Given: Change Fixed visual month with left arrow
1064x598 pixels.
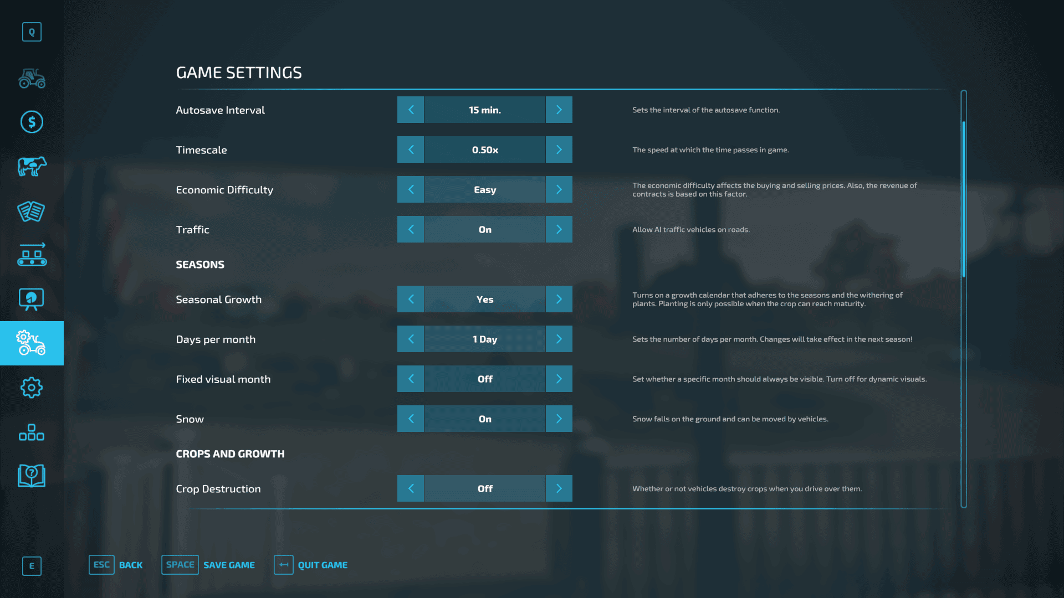Looking at the screenshot, I should pos(411,379).
